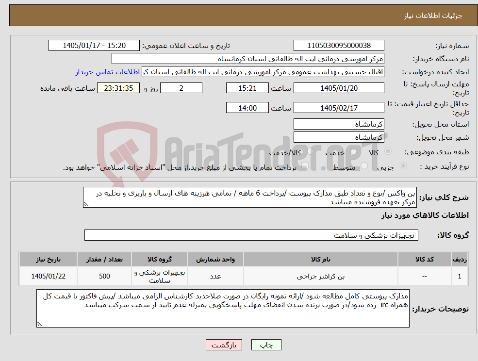Open اطلاعات تماس خریدار link
Image resolution: width=478 pixels, height=361 pixels.
(x=108, y=72)
